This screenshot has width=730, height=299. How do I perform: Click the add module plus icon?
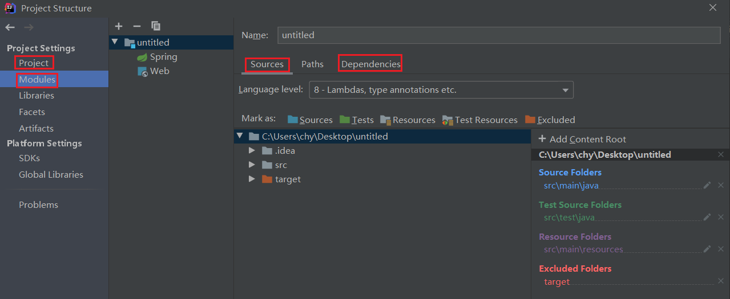(x=119, y=26)
